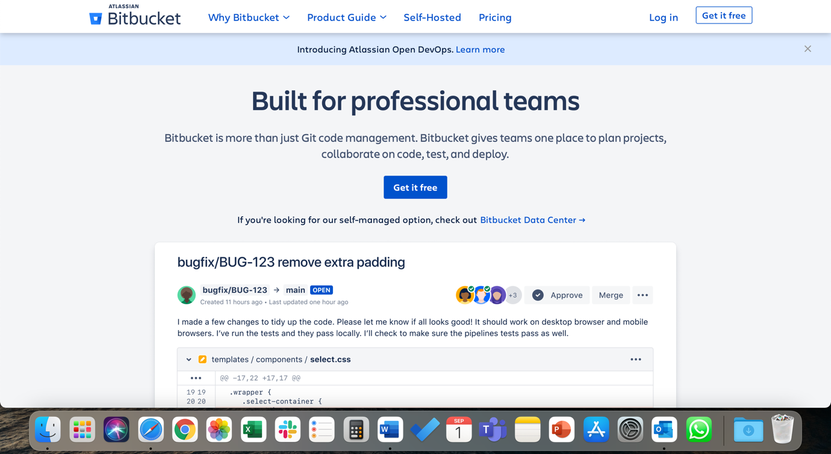
Task: Open the Why Bitbucket dropdown menu
Action: pos(249,17)
